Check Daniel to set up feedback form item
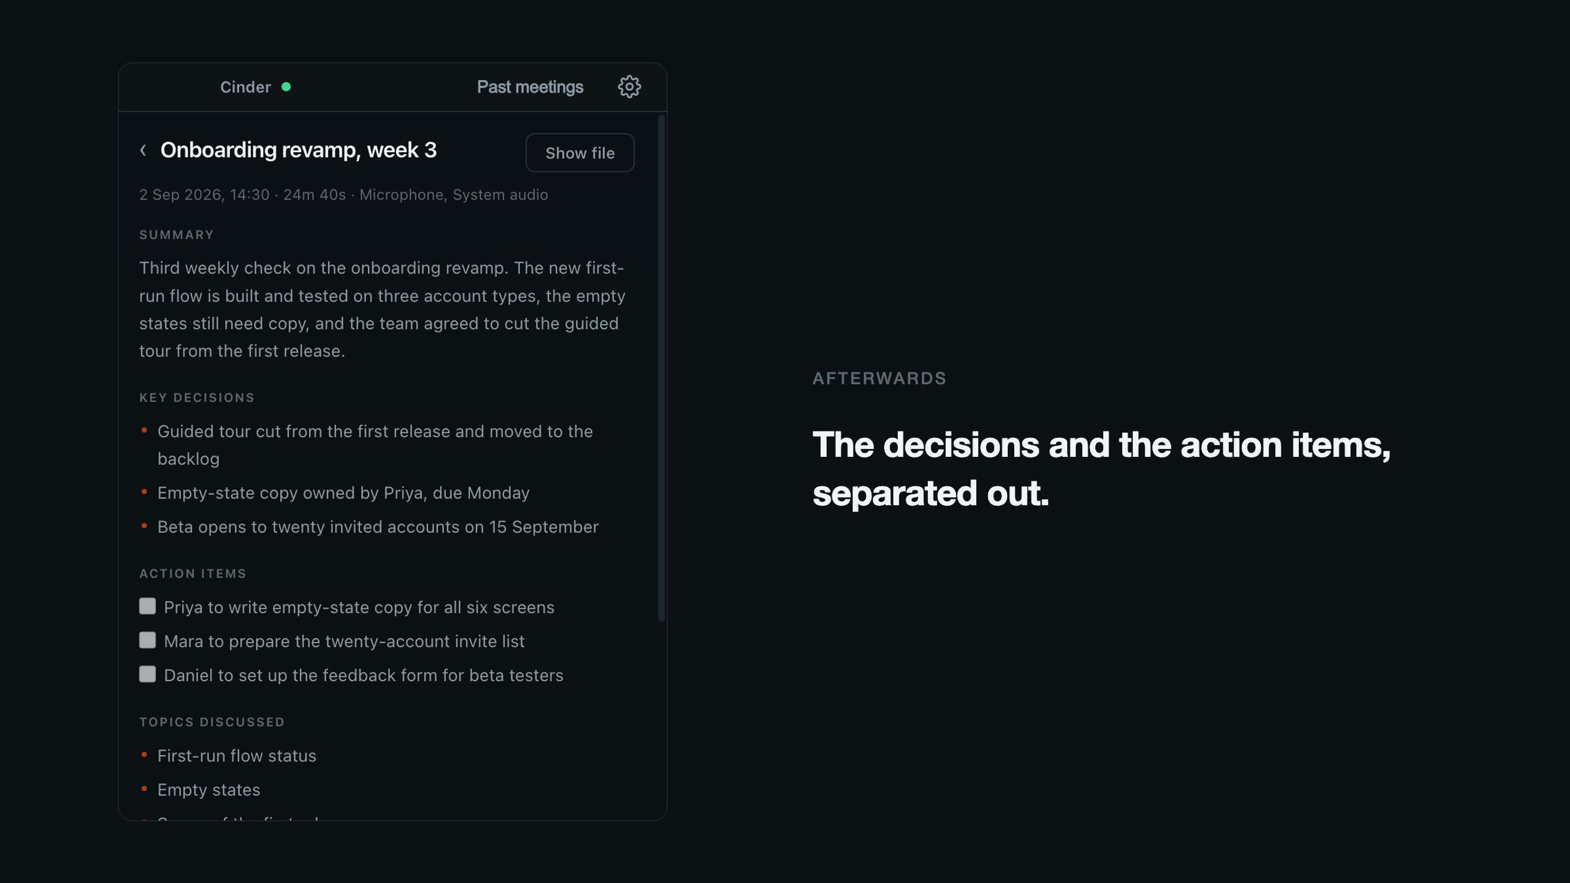1570x883 pixels. (147, 675)
